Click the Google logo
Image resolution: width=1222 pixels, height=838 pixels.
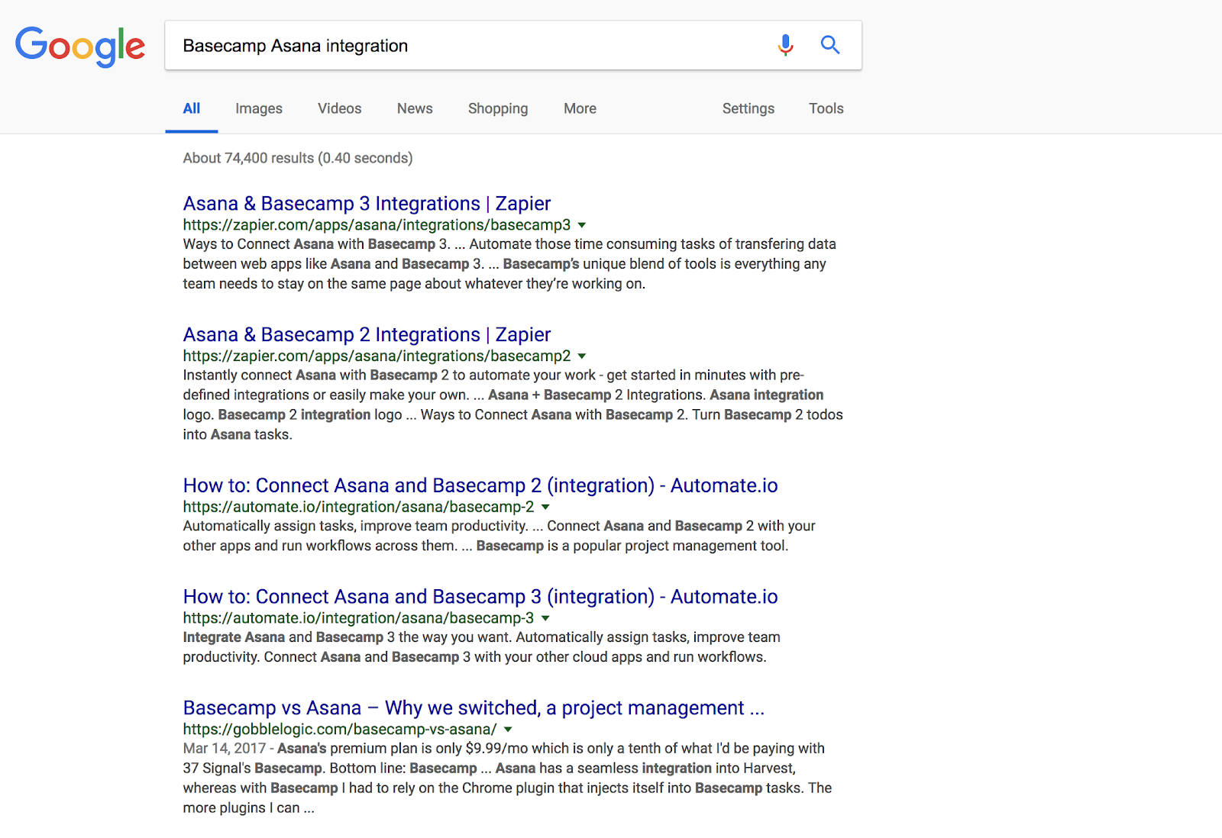point(80,47)
